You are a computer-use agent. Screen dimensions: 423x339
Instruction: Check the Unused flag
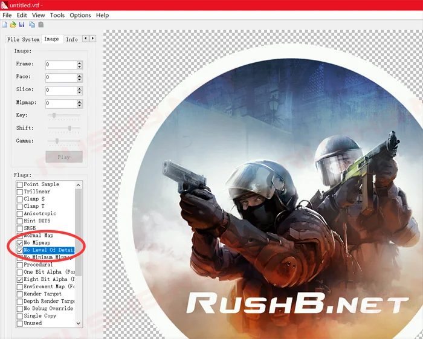tap(20, 323)
